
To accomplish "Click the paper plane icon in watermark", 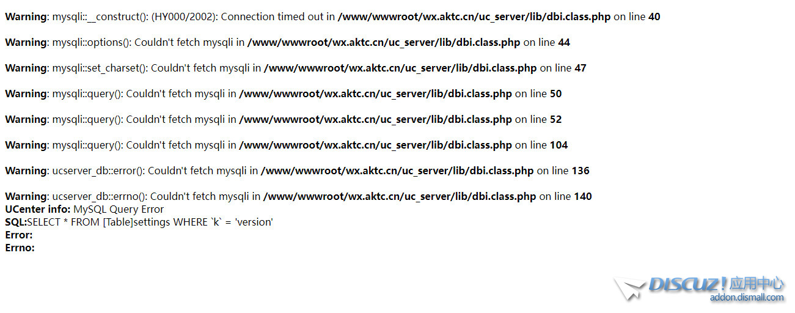I will 629,289.
